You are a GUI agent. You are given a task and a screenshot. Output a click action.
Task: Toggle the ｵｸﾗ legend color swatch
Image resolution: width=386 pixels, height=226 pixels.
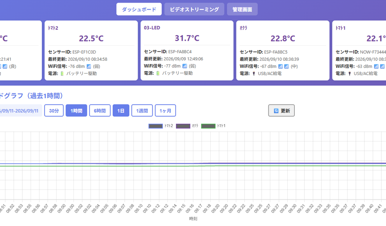pyautogui.click(x=183, y=126)
